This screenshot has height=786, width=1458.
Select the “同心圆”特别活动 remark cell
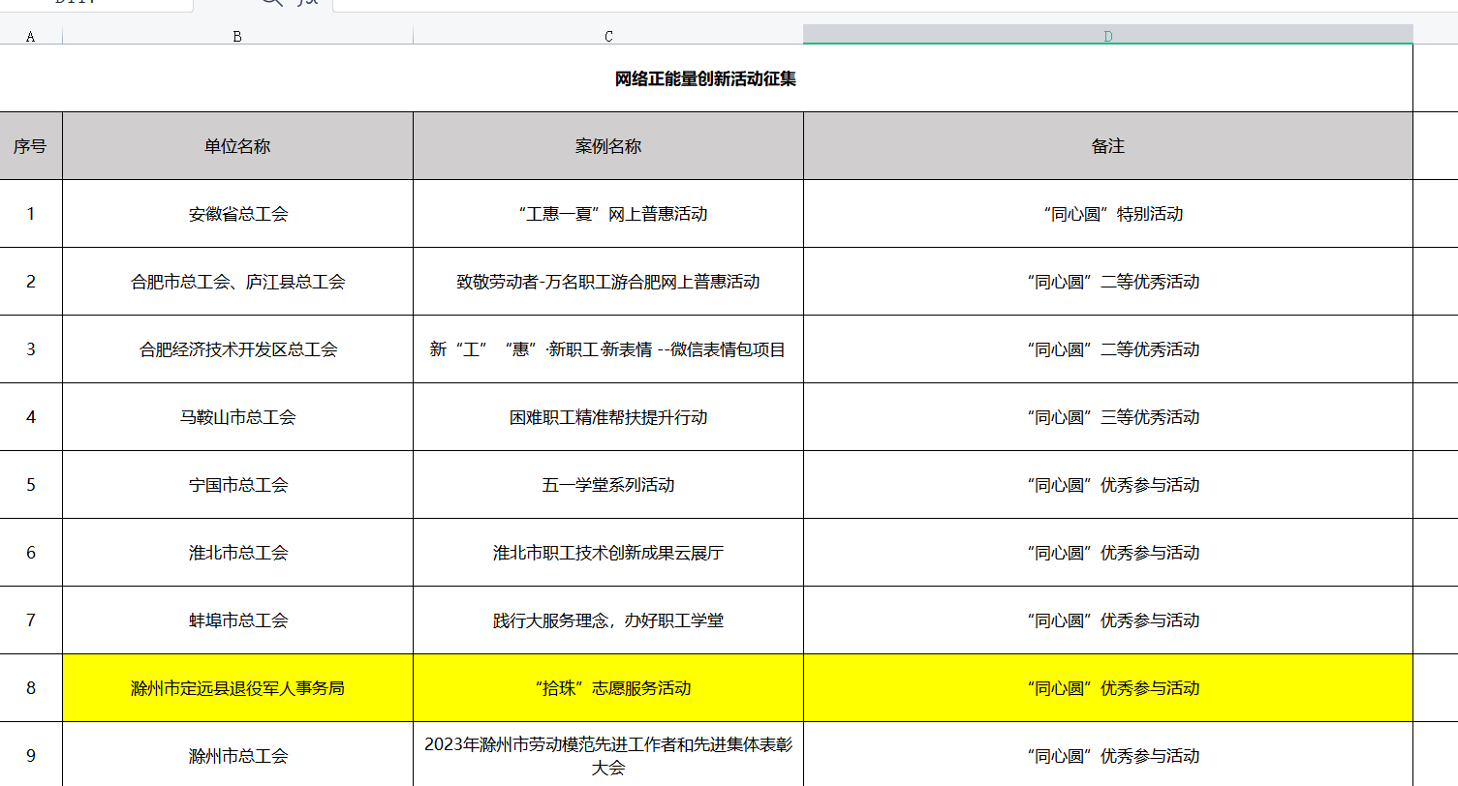[x=1108, y=214]
